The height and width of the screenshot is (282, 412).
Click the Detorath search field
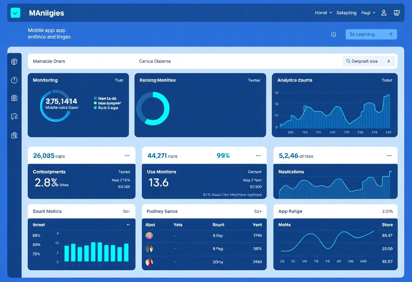point(368,61)
